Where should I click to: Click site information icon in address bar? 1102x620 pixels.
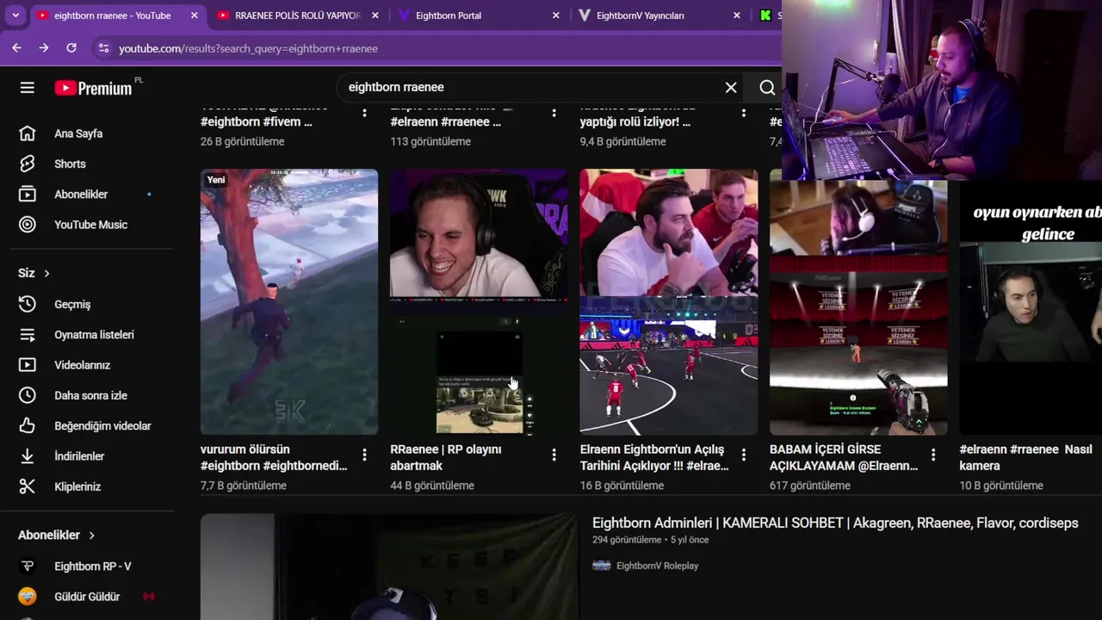tap(103, 48)
